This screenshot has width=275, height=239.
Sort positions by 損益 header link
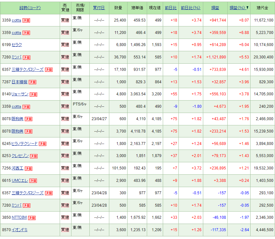[x=215, y=8]
